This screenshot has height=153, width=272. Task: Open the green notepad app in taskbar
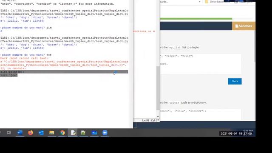[x=83, y=133]
